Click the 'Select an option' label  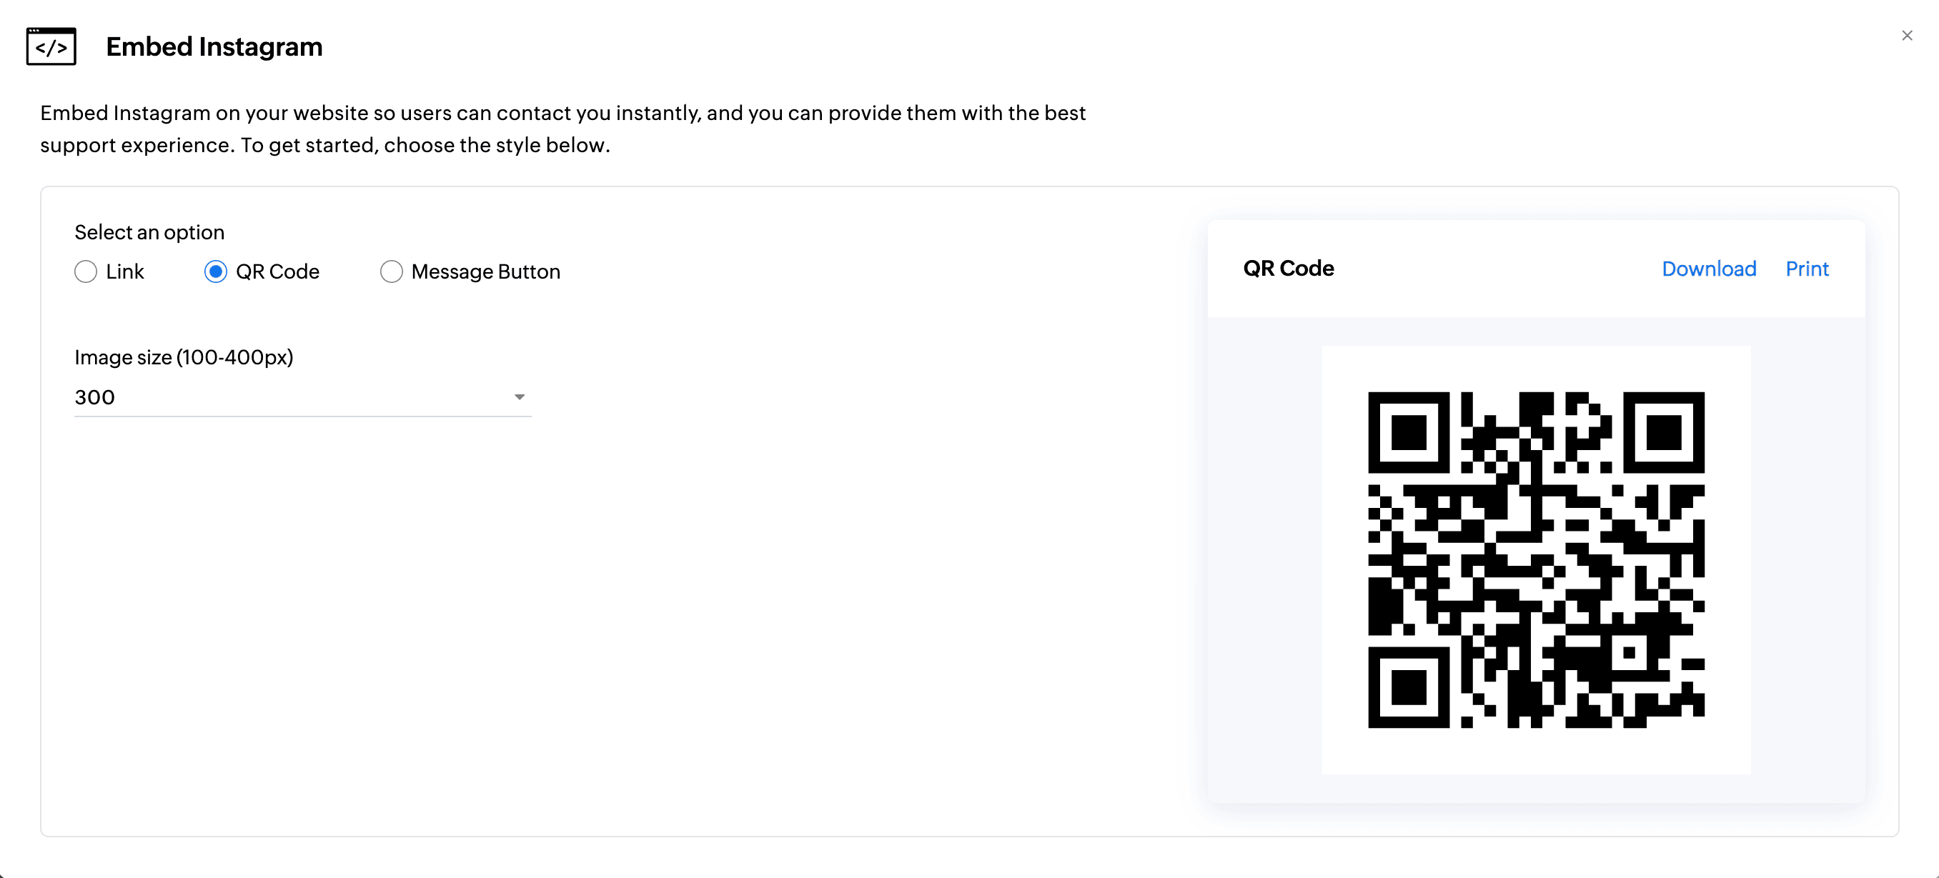[149, 232]
